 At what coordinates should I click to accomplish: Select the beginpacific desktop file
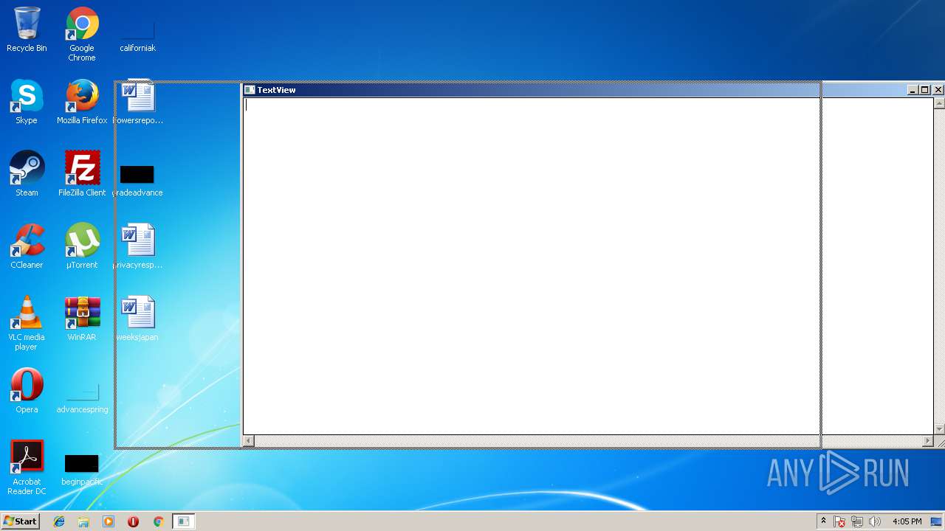[x=82, y=470]
